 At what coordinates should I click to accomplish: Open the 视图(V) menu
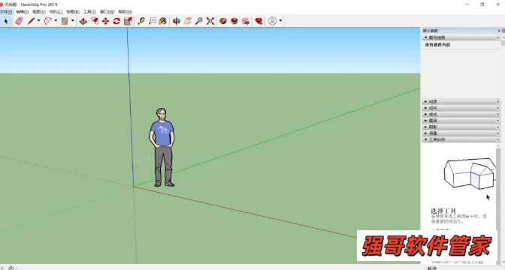(x=38, y=11)
